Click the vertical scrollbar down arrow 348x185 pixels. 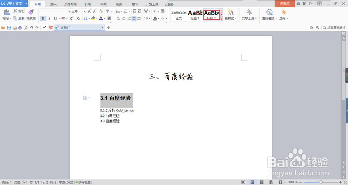coord(344,163)
